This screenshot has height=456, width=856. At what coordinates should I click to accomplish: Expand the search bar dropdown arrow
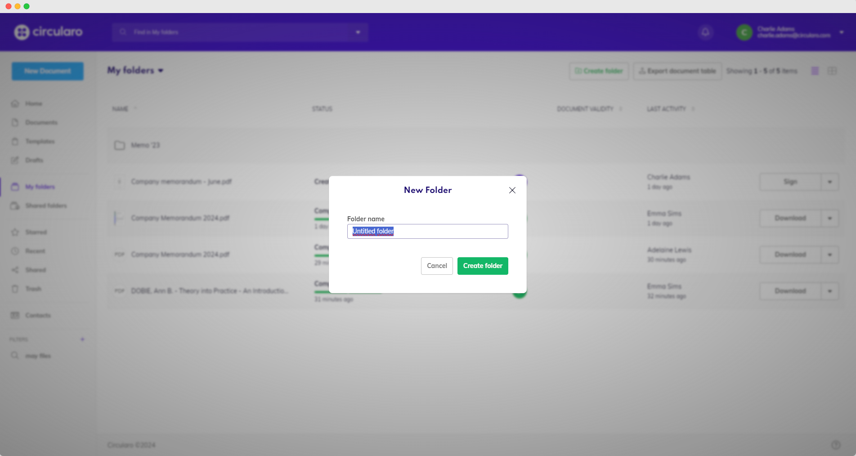pyautogui.click(x=358, y=32)
